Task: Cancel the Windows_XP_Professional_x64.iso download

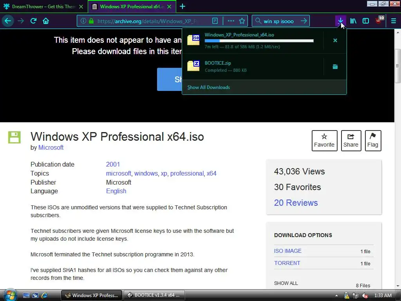Action: click(x=335, y=40)
